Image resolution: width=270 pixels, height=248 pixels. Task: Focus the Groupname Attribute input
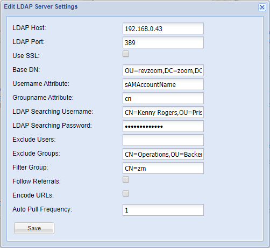point(163,98)
